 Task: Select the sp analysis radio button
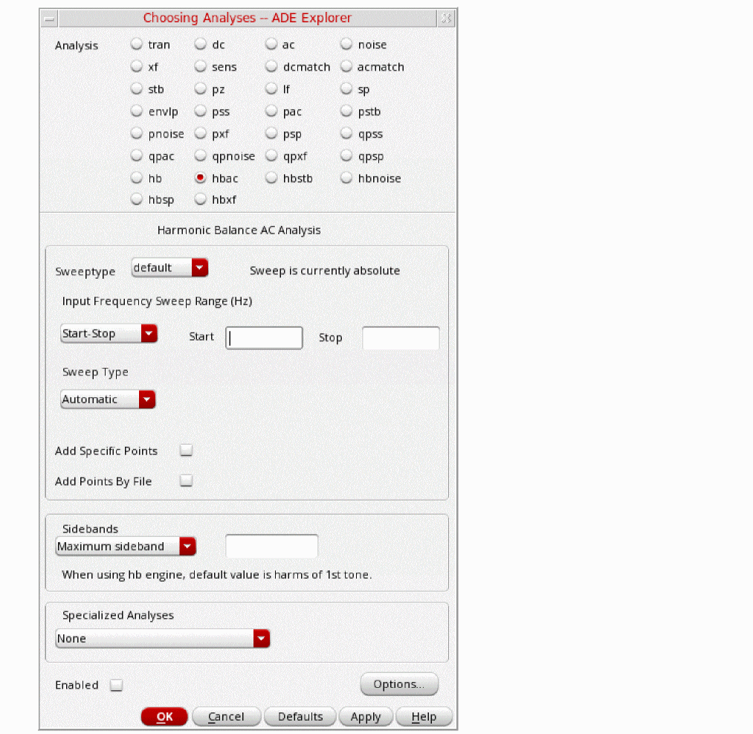click(x=346, y=88)
